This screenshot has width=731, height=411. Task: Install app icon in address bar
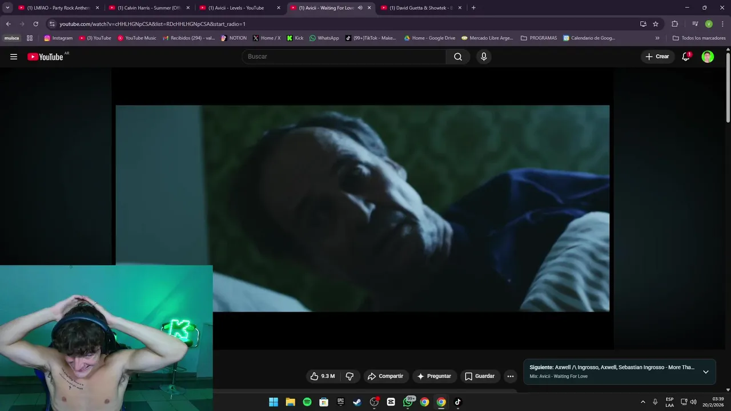tap(643, 24)
